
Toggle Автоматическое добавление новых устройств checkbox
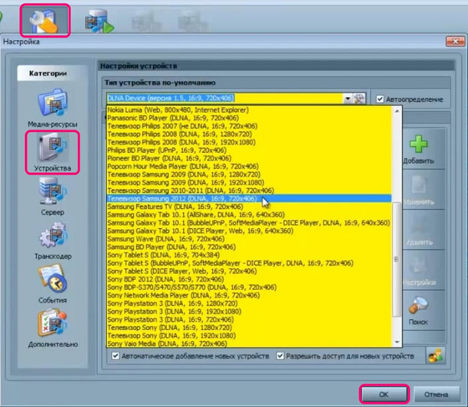pyautogui.click(x=115, y=356)
